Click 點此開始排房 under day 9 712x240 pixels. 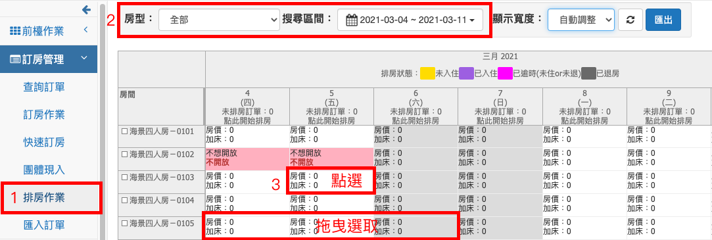[669, 121]
